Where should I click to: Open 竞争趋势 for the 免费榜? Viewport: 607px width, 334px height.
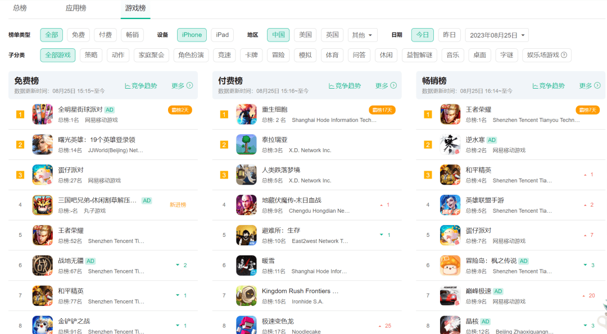point(141,86)
